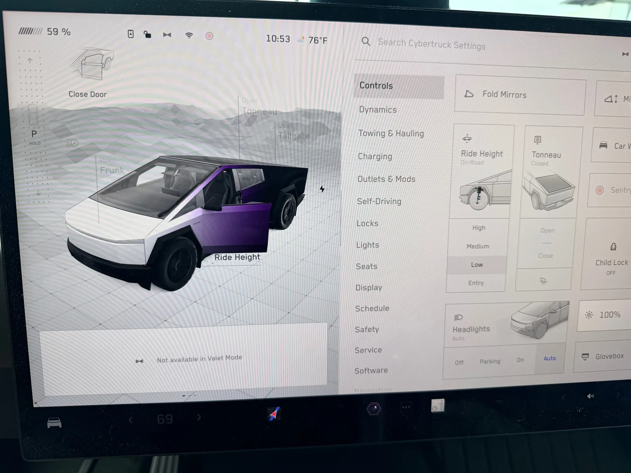The height and width of the screenshot is (473, 631).
Task: Tap the Headlights truck illustration
Action: 540,320
